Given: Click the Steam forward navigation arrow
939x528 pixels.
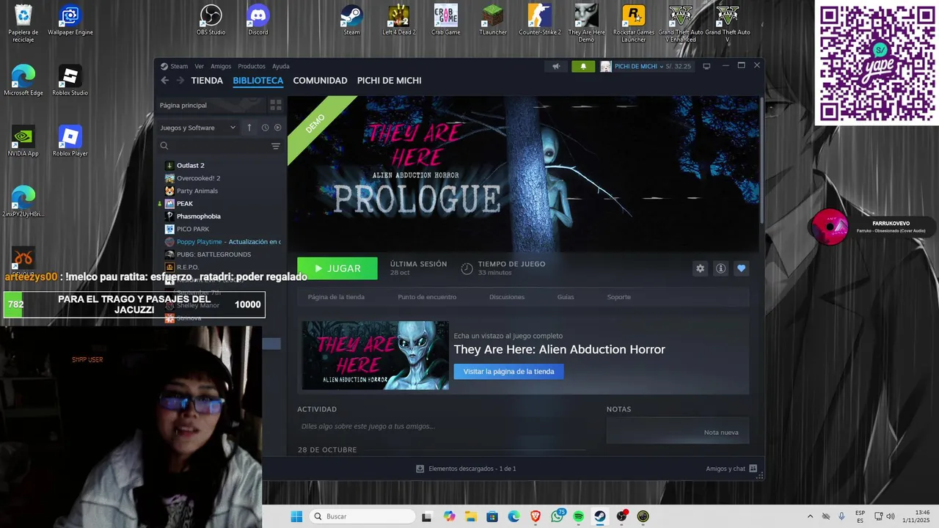Looking at the screenshot, I should coord(180,81).
